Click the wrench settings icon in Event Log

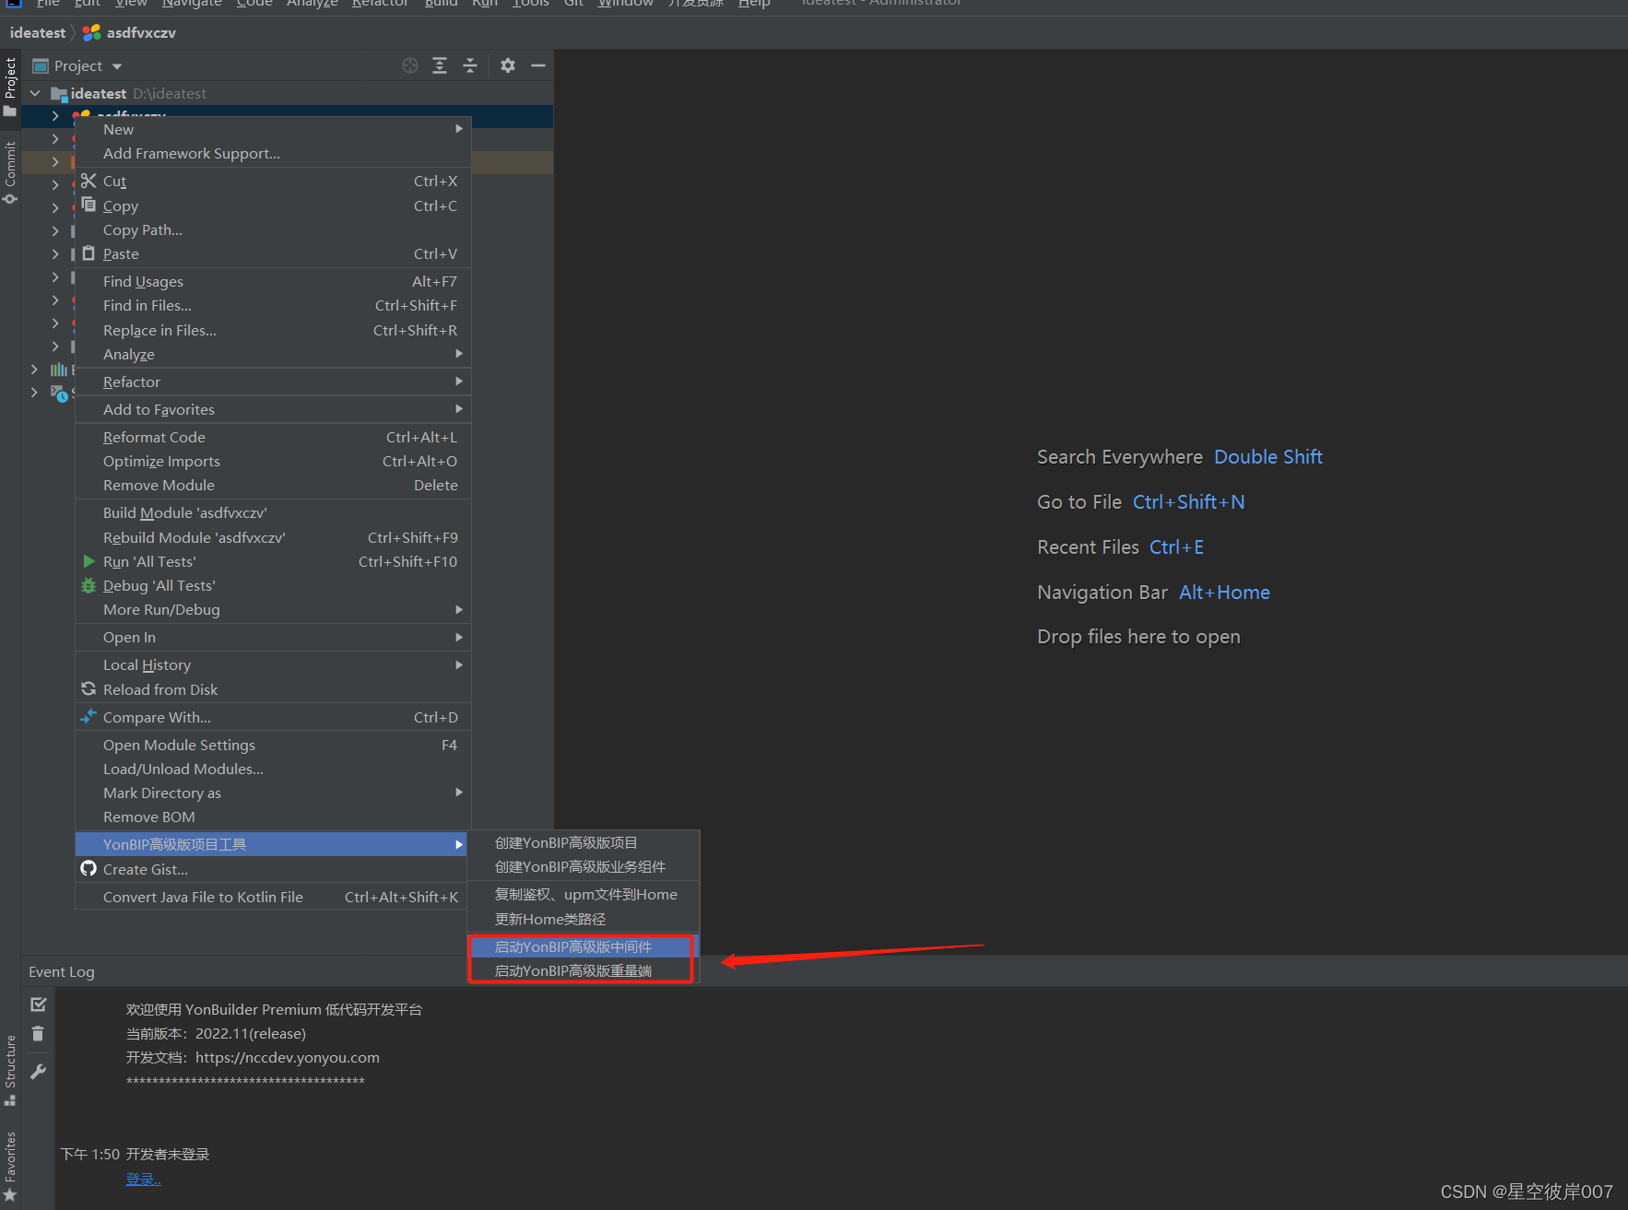pyautogui.click(x=38, y=1072)
